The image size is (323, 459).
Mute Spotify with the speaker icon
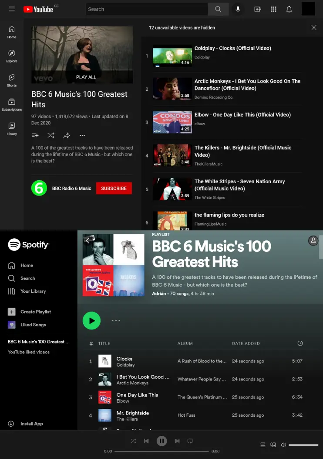[x=283, y=445]
